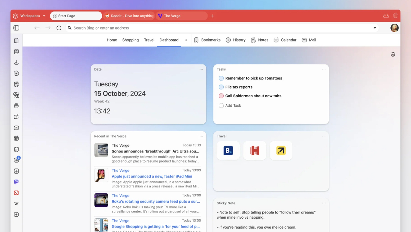Click the search or address field
This screenshot has width=411, height=232.
tap(219, 28)
